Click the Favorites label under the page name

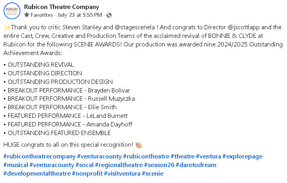(x=41, y=15)
